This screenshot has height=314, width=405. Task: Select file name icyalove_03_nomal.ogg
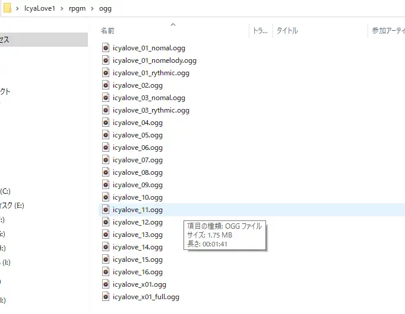point(149,98)
